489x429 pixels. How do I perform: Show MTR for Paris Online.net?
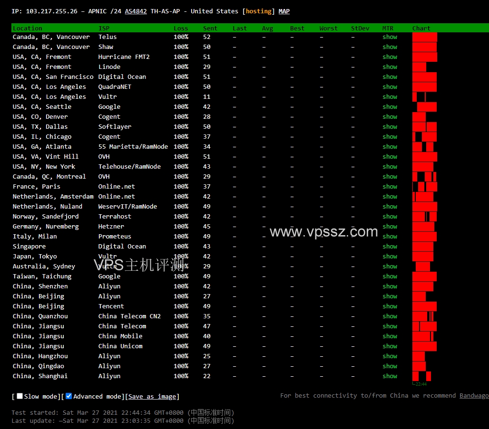click(390, 186)
